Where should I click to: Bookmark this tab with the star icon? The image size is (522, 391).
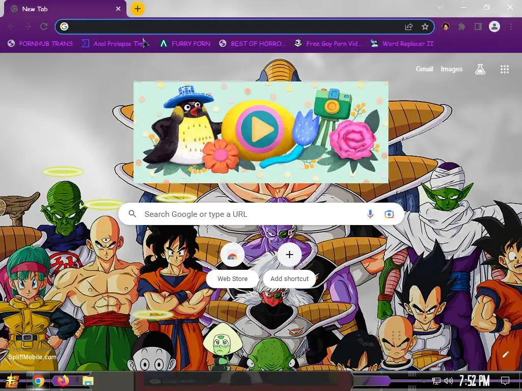(x=425, y=26)
